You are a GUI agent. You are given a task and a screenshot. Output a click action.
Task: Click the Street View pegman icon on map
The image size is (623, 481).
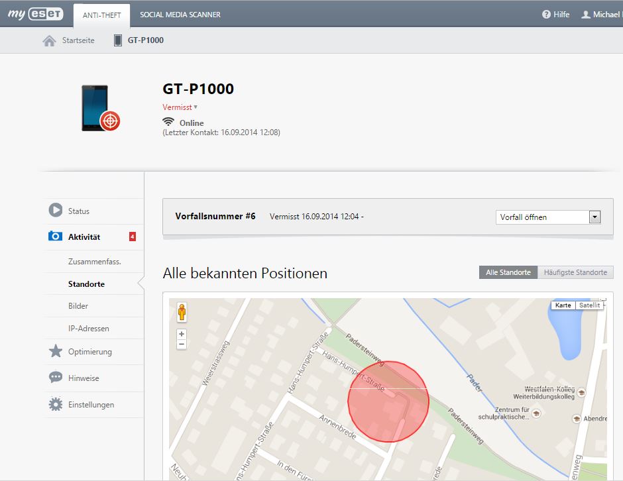click(x=182, y=312)
